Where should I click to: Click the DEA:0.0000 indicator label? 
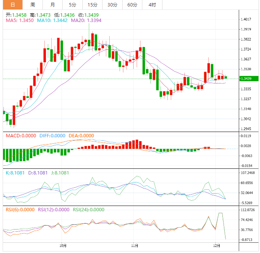coord(81,136)
